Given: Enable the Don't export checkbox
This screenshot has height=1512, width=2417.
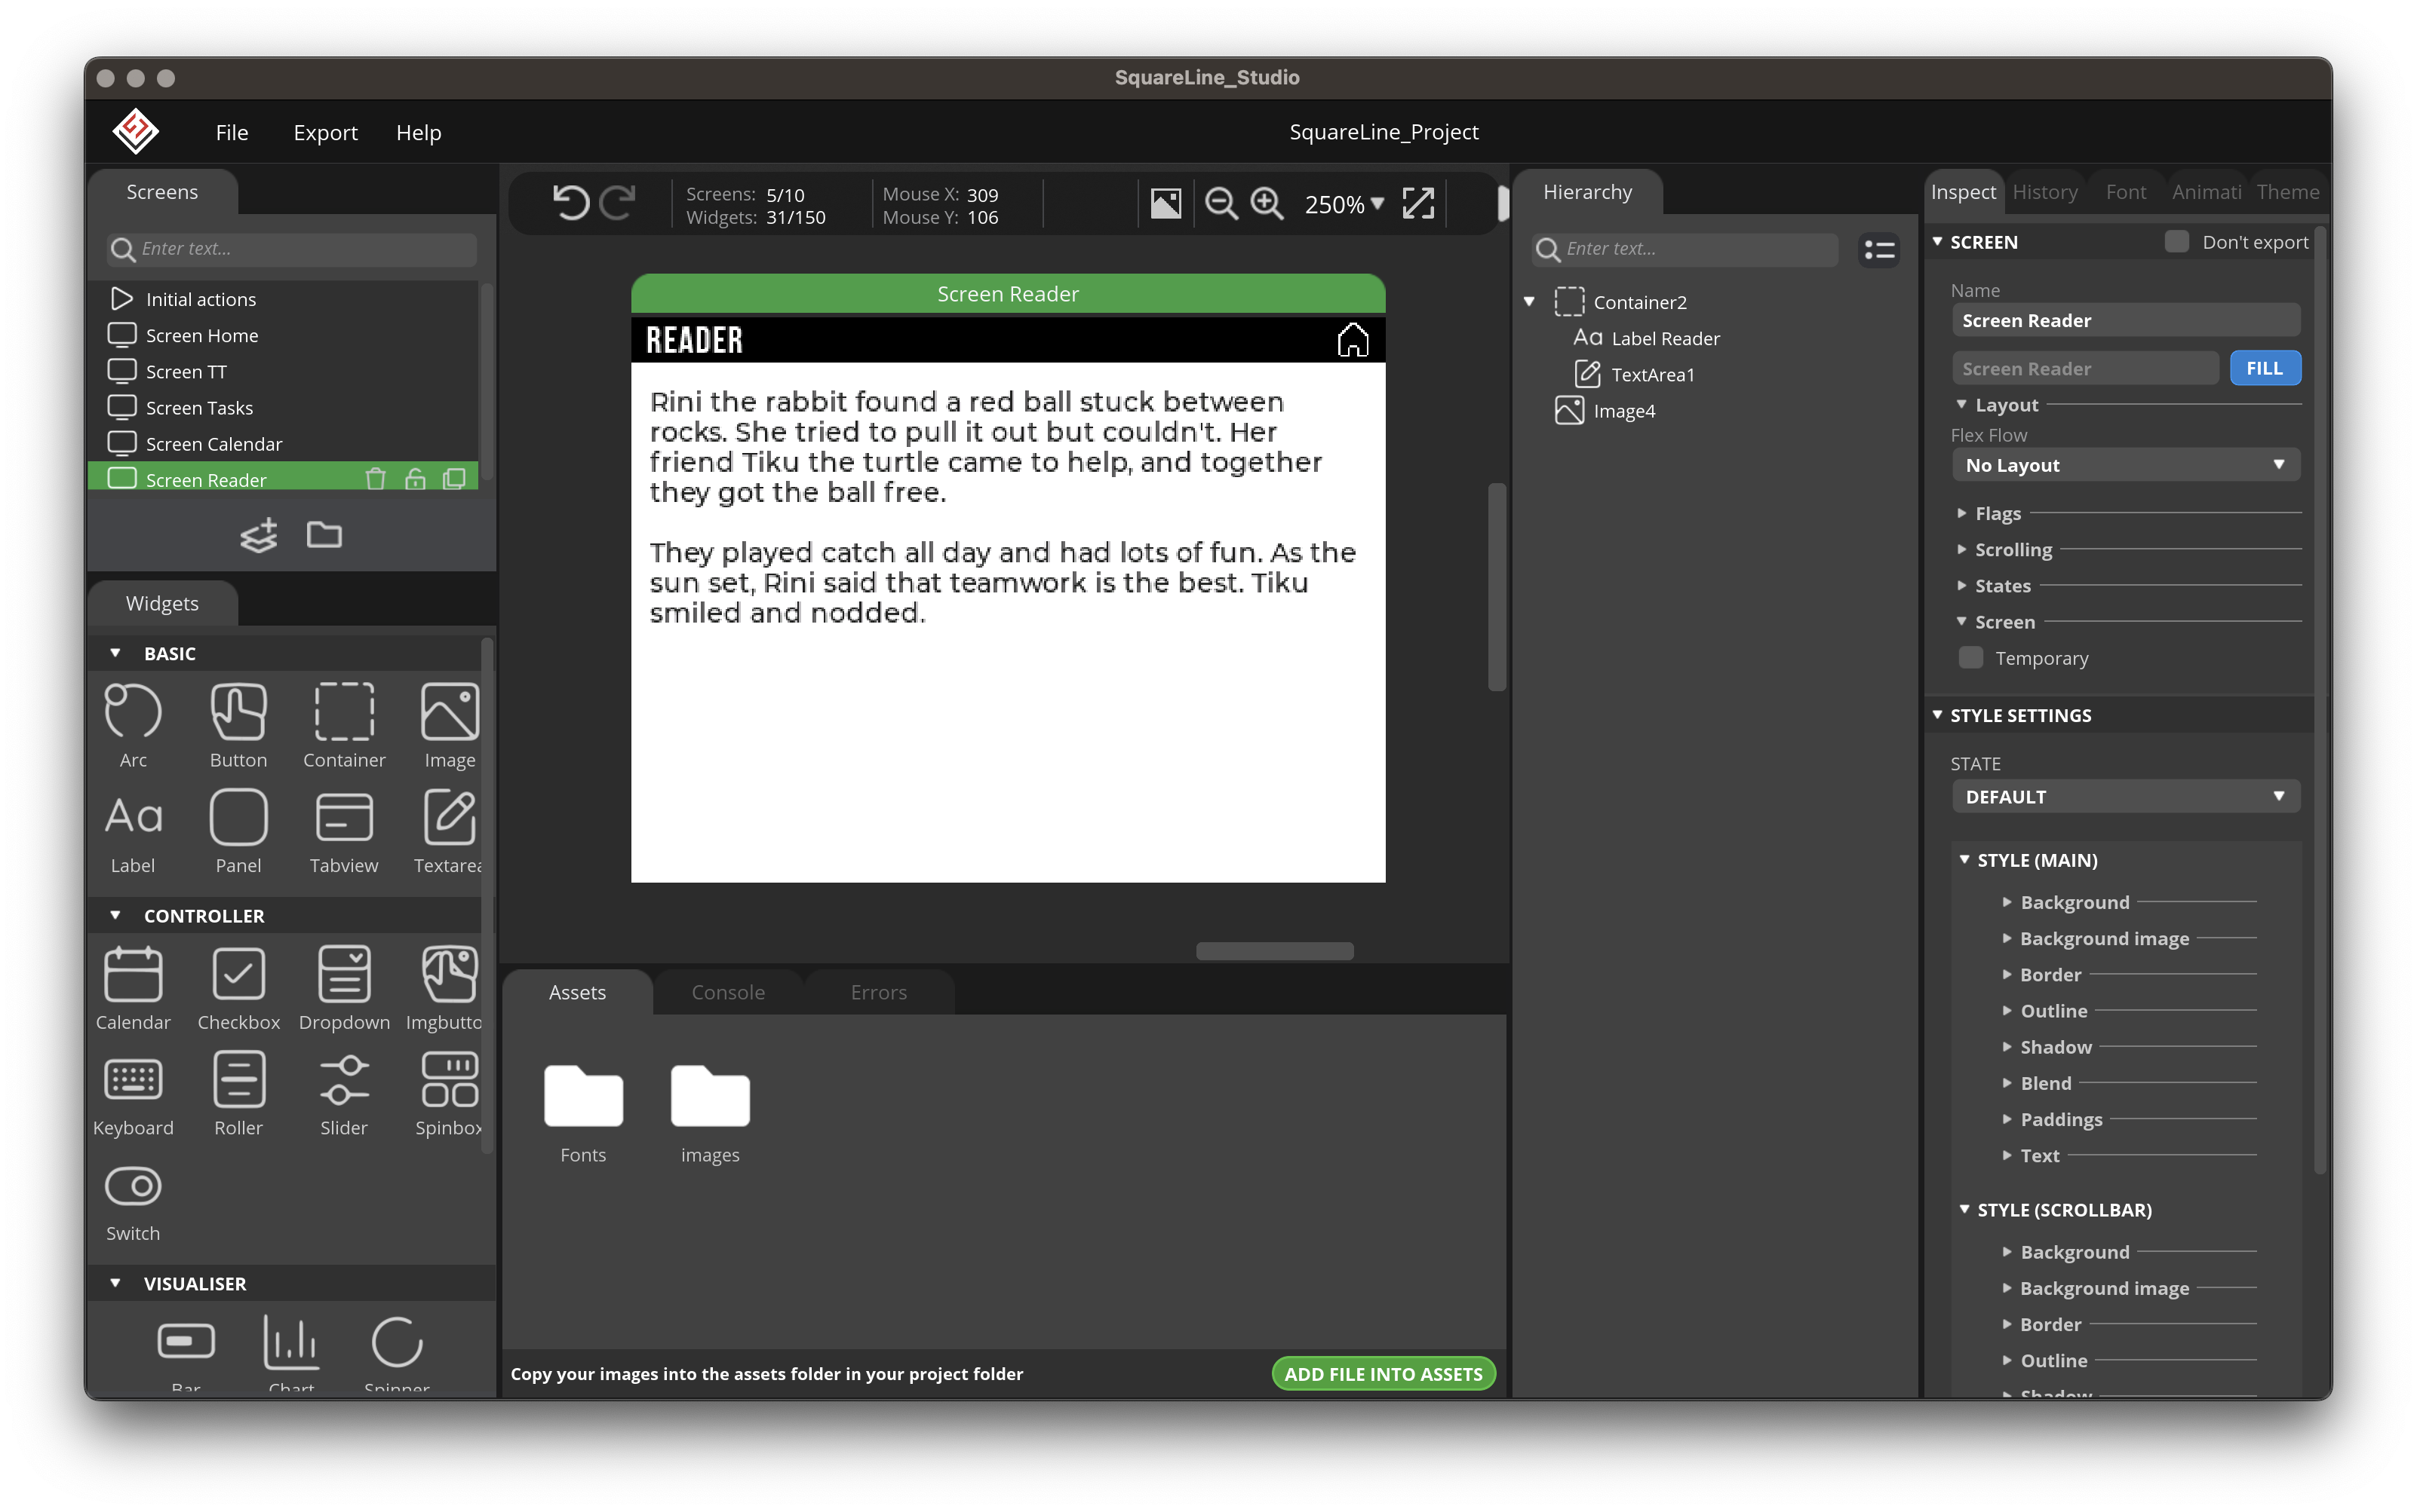Looking at the screenshot, I should 2176,241.
